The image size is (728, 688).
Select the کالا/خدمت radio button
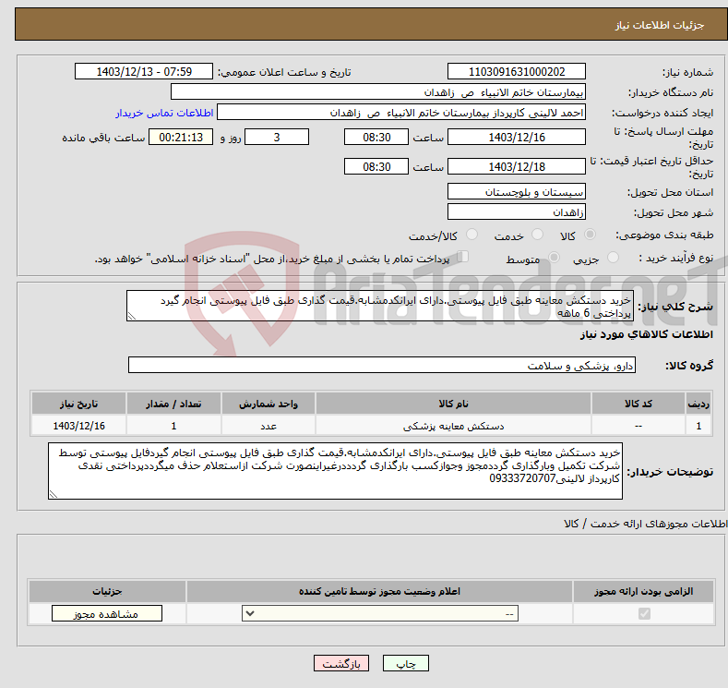[471, 235]
